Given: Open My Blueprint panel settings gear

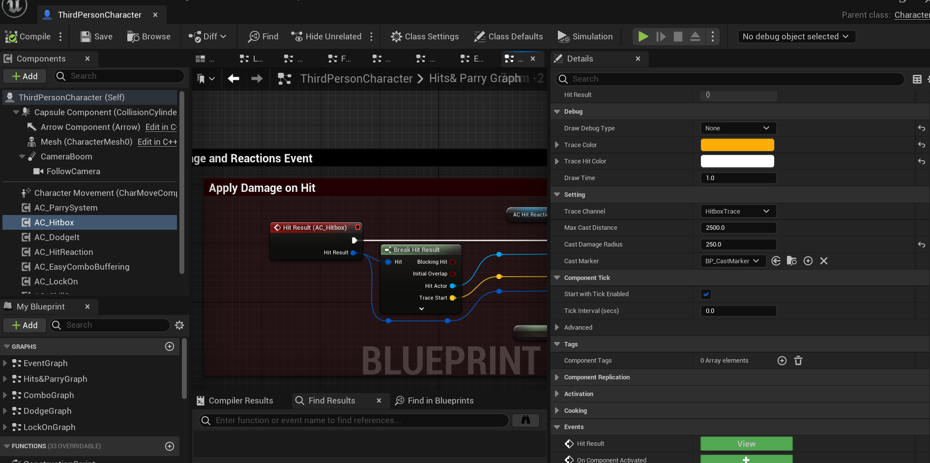Looking at the screenshot, I should coord(179,325).
